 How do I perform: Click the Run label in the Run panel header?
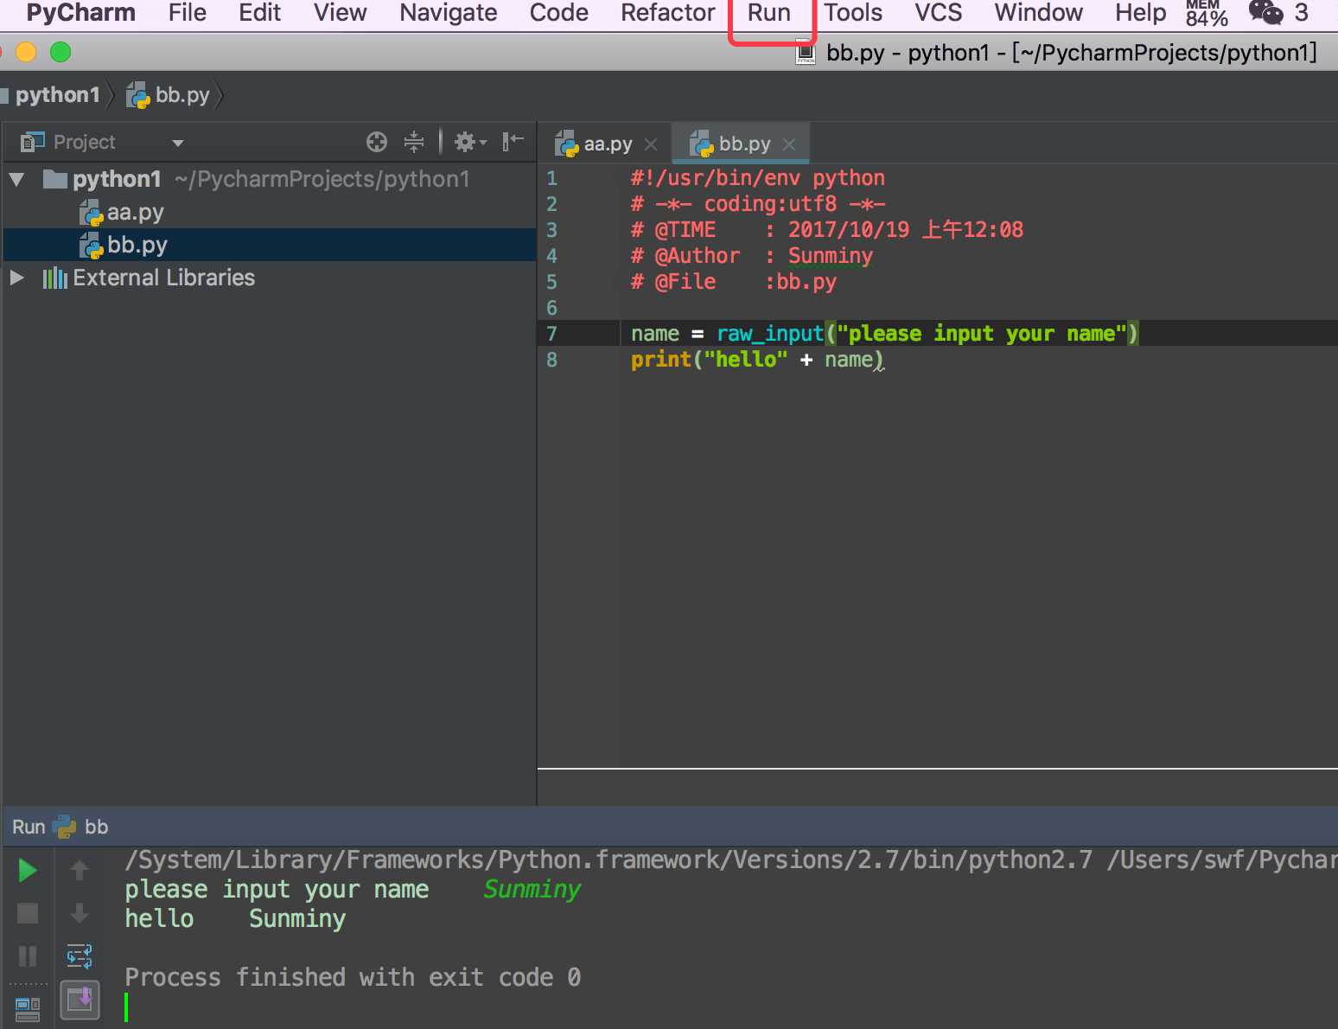[29, 827]
